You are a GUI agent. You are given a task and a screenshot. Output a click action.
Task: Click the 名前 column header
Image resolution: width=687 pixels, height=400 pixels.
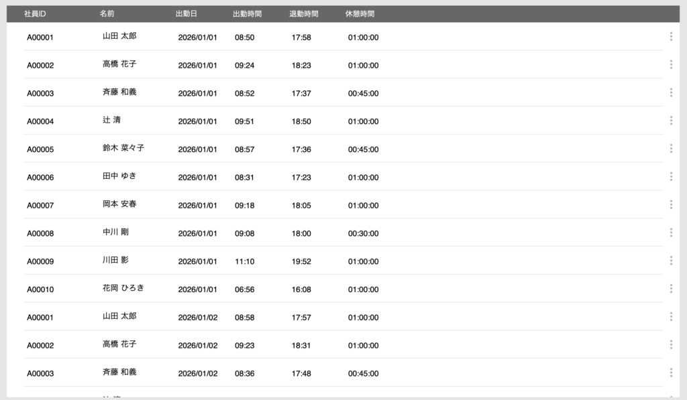coord(107,14)
